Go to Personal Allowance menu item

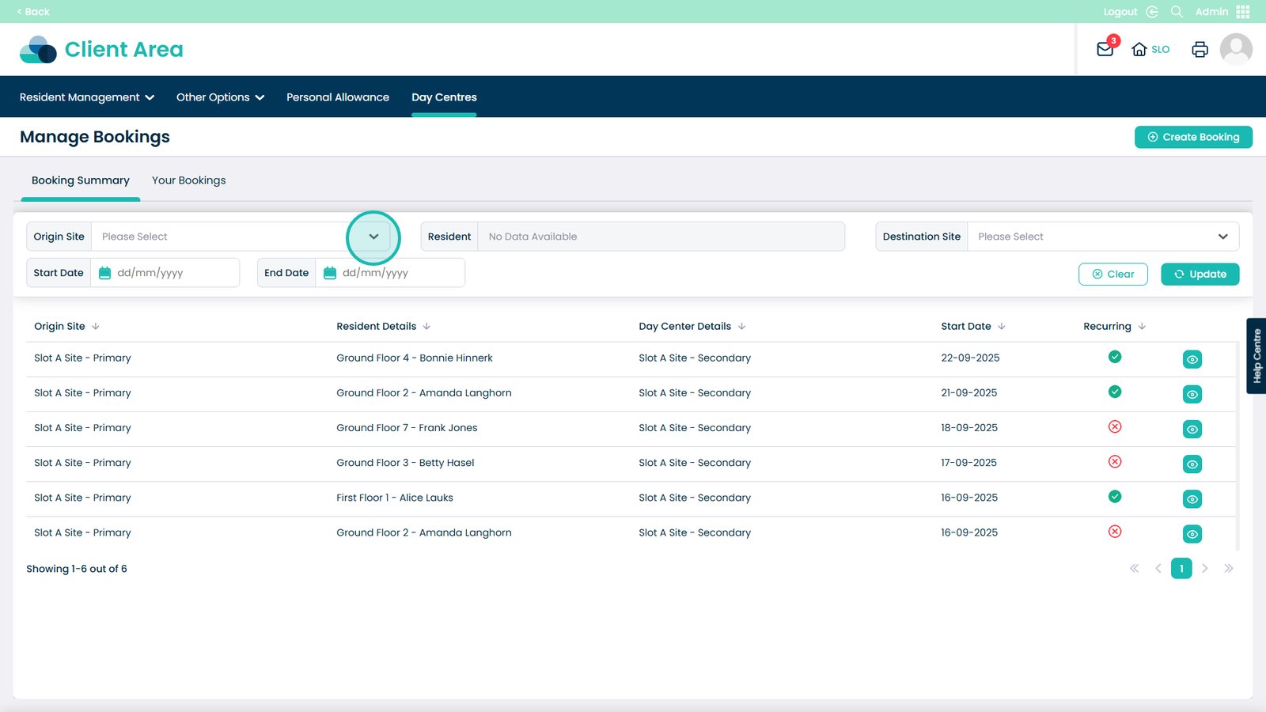click(x=338, y=97)
